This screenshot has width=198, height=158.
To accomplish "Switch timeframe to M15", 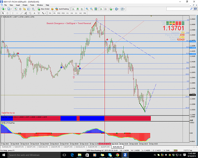I will [59, 13].
